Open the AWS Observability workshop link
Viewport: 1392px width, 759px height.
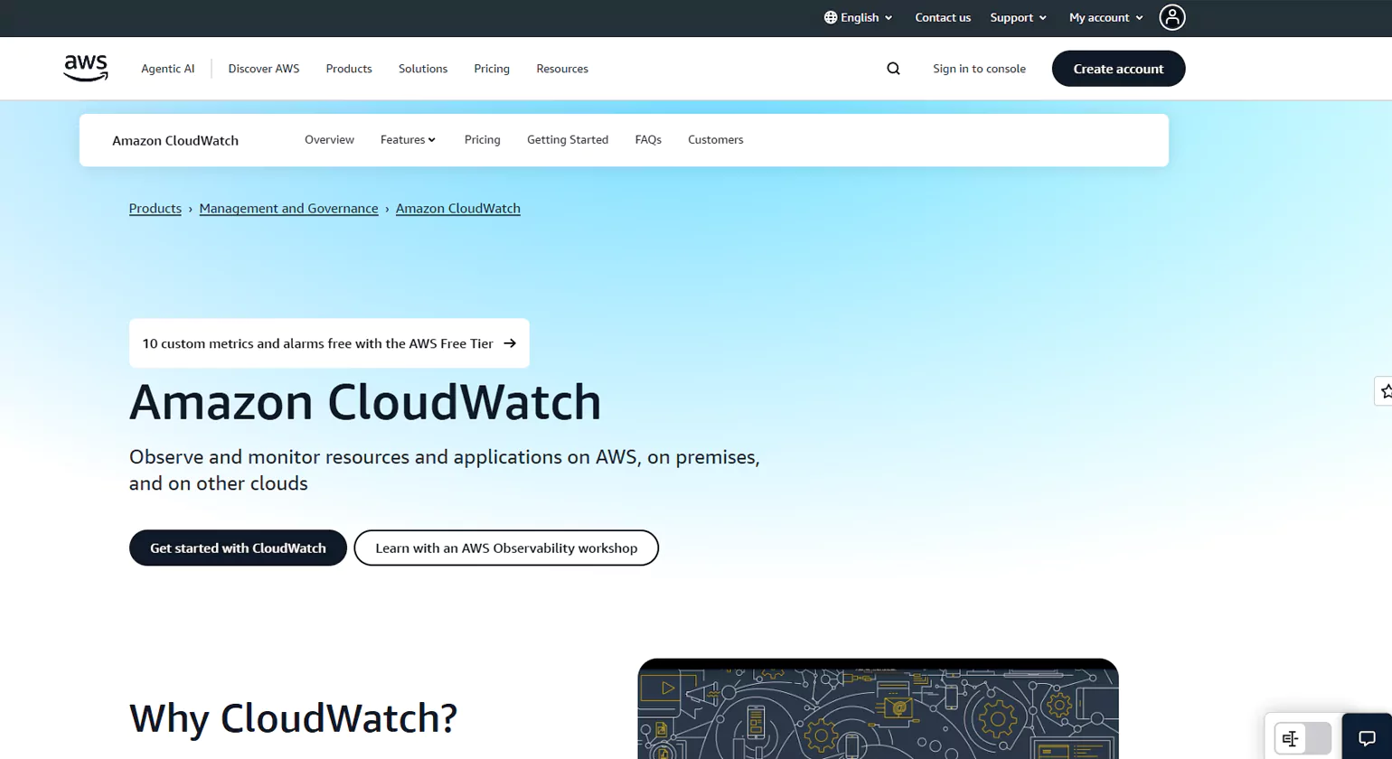click(x=505, y=548)
